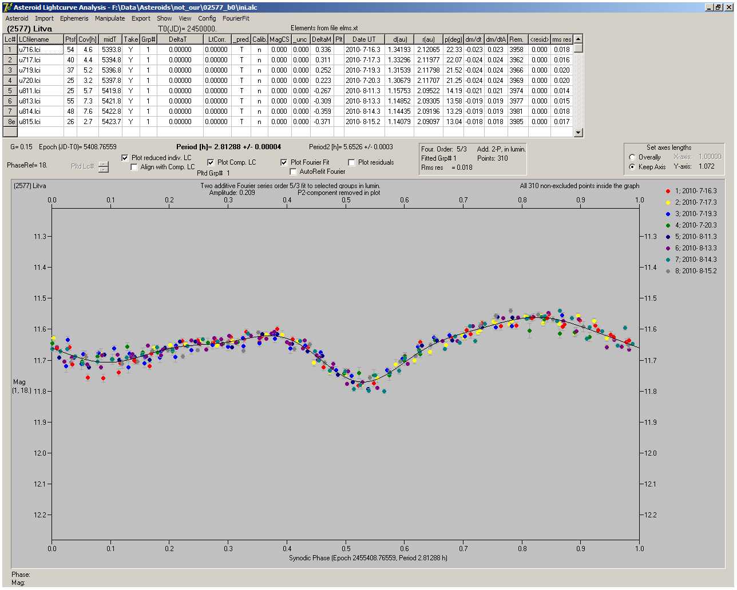Click the u814.lci filename cell
The height and width of the screenshot is (590, 737).
coord(40,111)
